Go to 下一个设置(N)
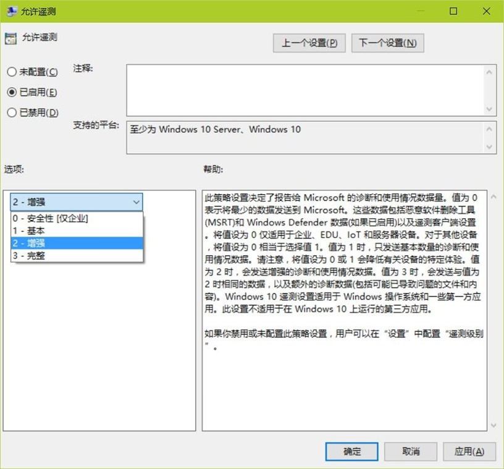This screenshot has height=469, width=504. [388, 43]
